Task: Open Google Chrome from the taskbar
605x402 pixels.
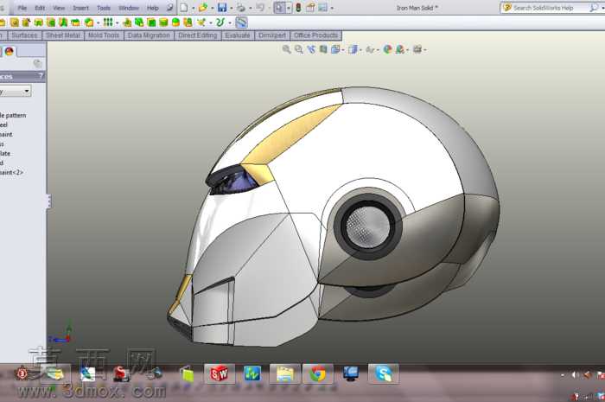Action: (317, 373)
